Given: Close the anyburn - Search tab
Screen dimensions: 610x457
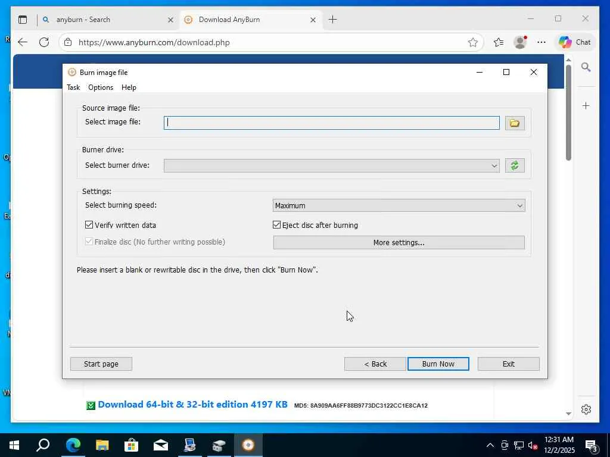Looking at the screenshot, I should (170, 20).
